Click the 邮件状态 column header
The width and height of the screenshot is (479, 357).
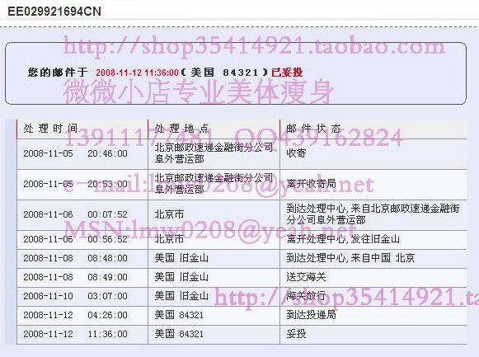314,129
